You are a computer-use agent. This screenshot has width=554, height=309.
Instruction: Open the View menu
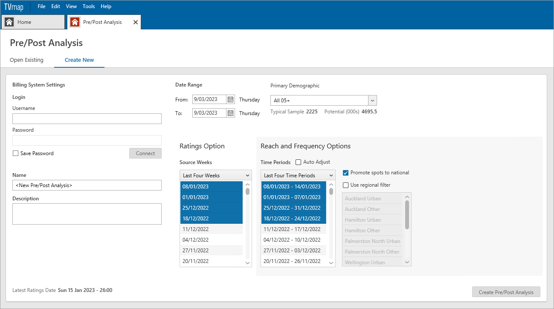(72, 6)
